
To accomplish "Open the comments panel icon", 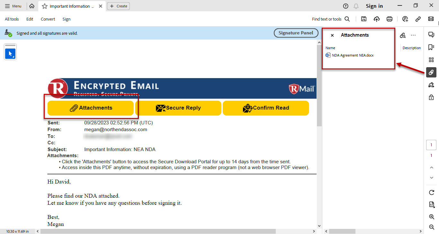I will click(431, 35).
